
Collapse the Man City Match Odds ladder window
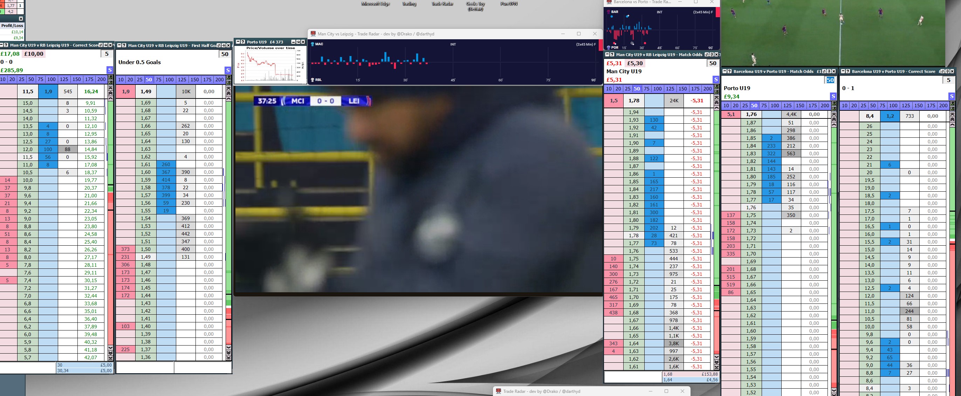click(608, 54)
